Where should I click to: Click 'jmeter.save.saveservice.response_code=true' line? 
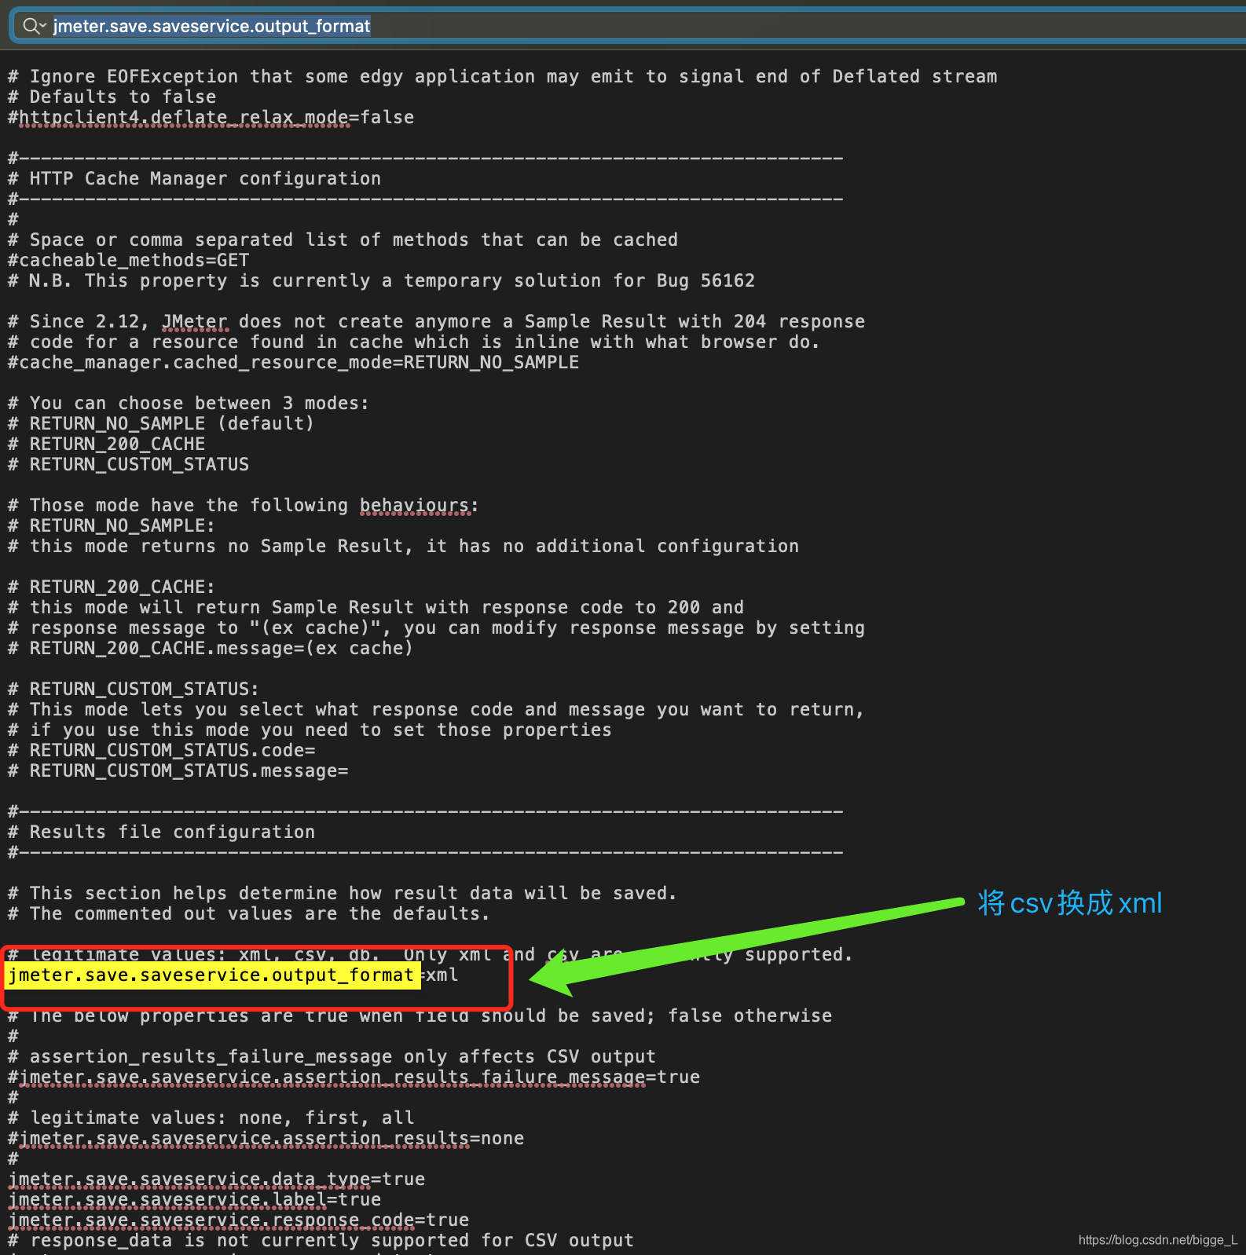pyautogui.click(x=238, y=1220)
